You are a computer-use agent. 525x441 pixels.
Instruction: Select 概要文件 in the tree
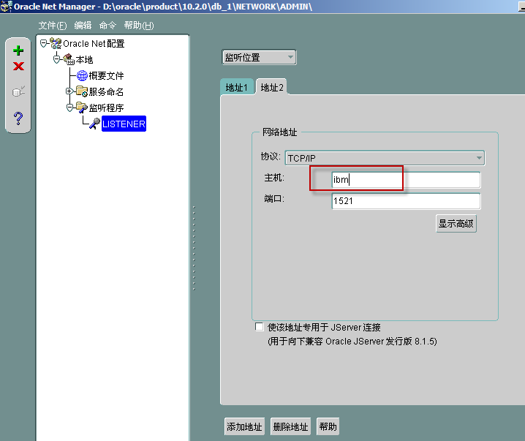coord(106,75)
